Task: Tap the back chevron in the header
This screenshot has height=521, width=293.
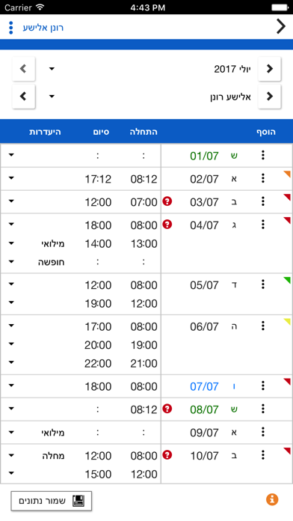Action: (x=281, y=27)
